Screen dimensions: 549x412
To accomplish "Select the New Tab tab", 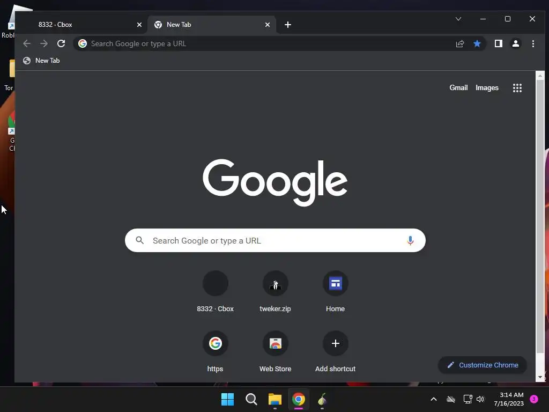I will click(212, 25).
